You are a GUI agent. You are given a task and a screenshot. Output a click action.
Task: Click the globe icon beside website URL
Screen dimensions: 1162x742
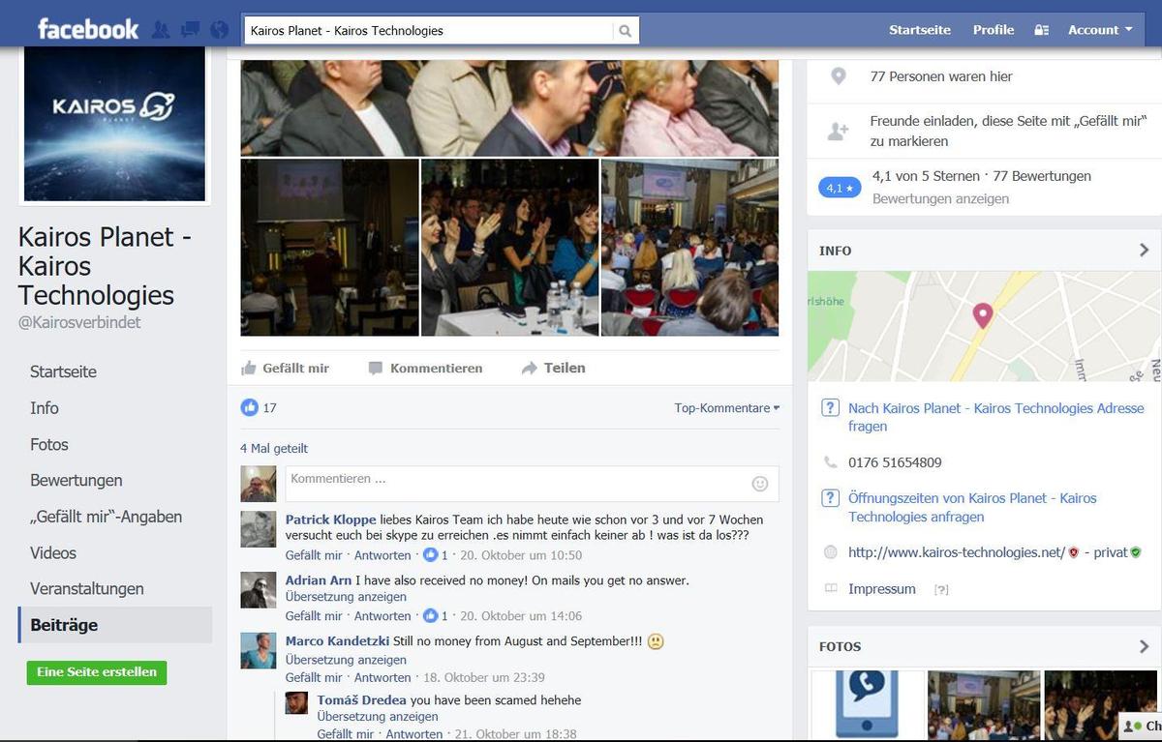[x=830, y=552]
